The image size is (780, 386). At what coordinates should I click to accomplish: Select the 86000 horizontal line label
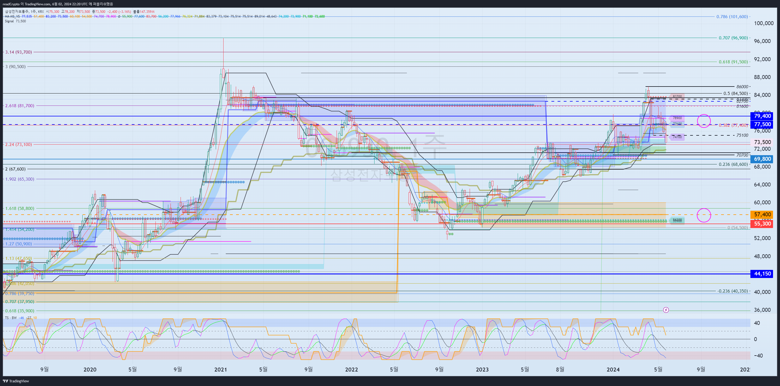(742, 87)
